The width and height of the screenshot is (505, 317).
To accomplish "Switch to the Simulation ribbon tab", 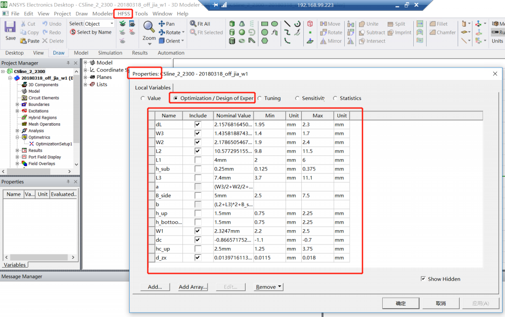I will tap(110, 53).
